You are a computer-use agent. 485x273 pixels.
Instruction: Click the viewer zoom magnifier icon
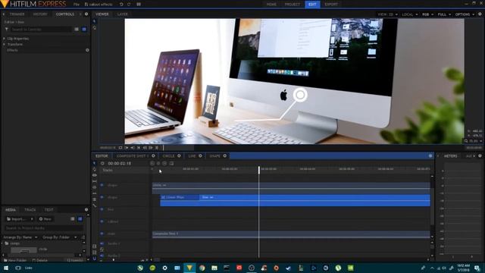[x=466, y=141]
